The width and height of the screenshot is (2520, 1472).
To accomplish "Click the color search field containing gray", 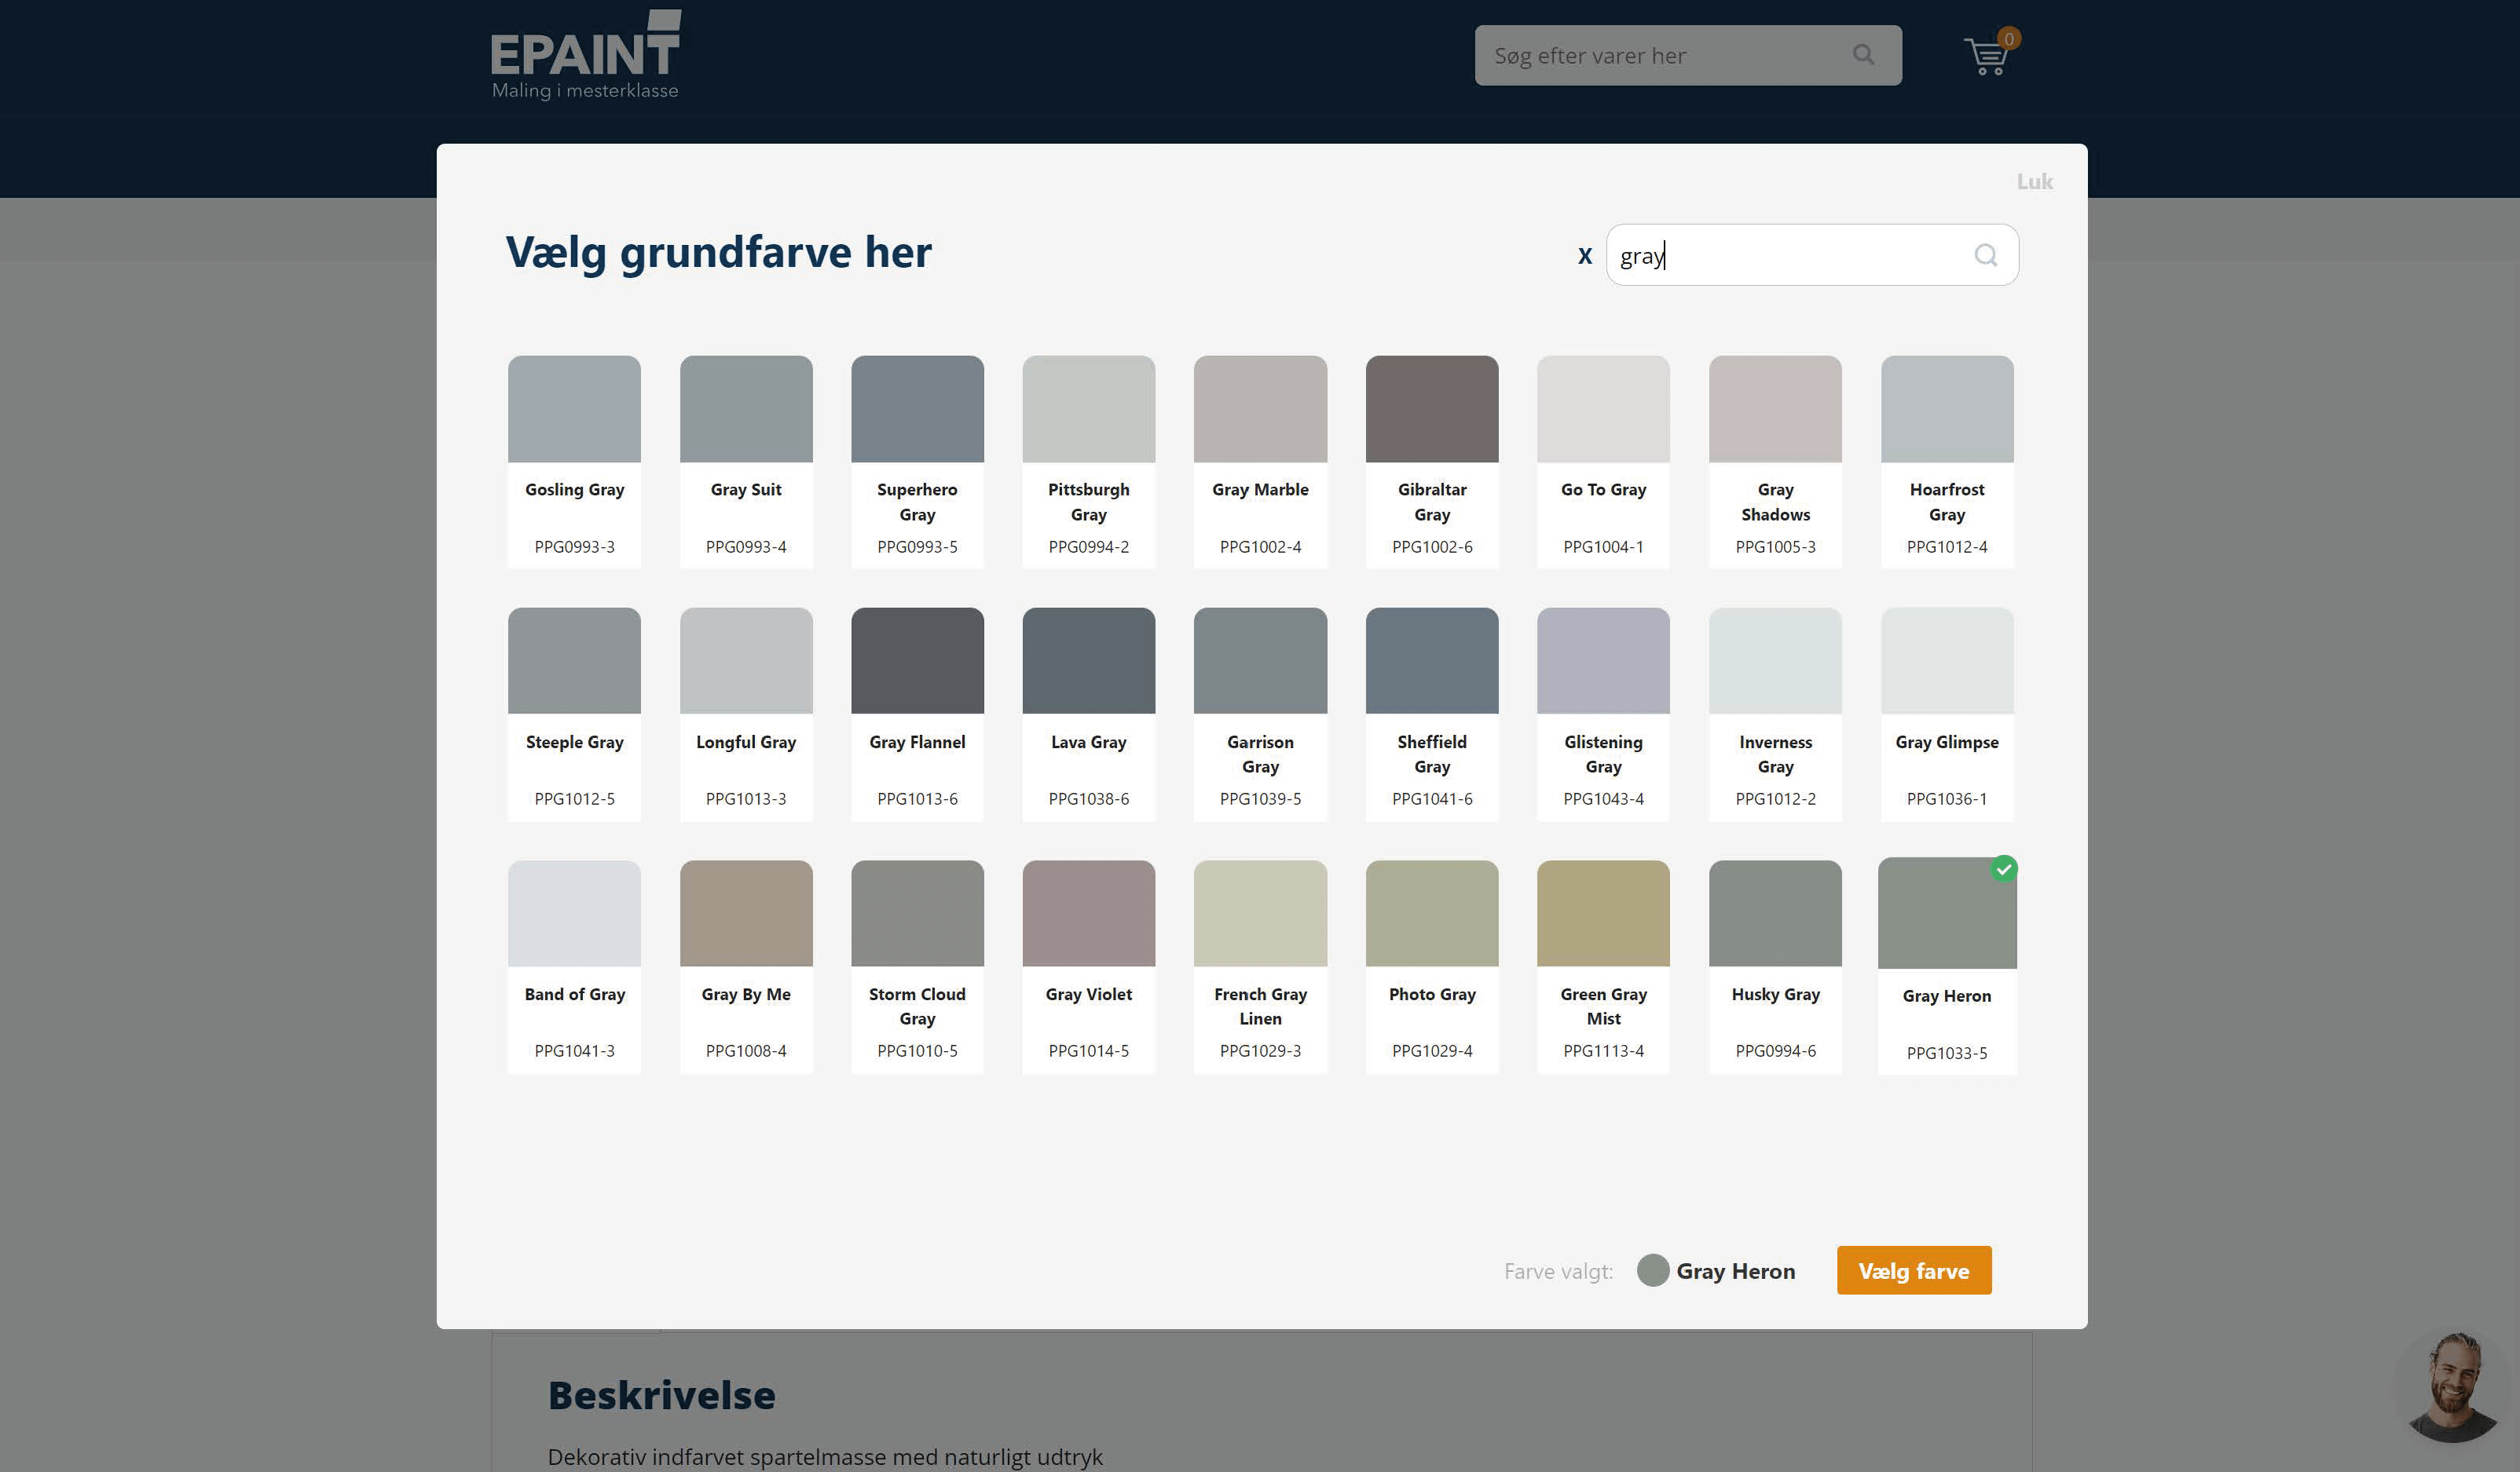I will (x=1812, y=256).
